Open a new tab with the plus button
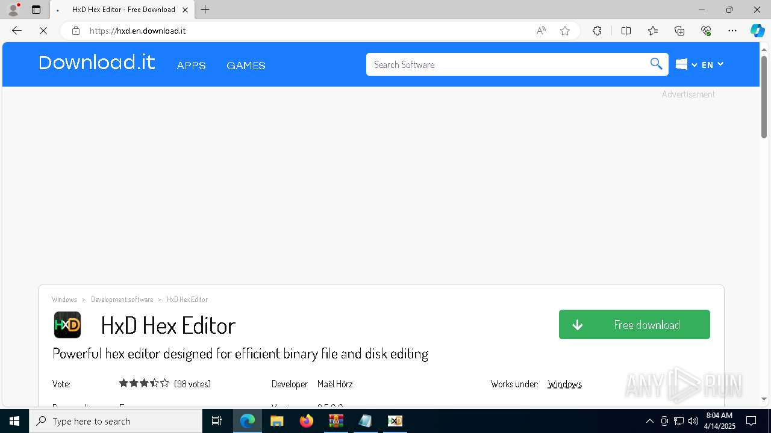Screen dimensions: 771x433 click(x=205, y=10)
